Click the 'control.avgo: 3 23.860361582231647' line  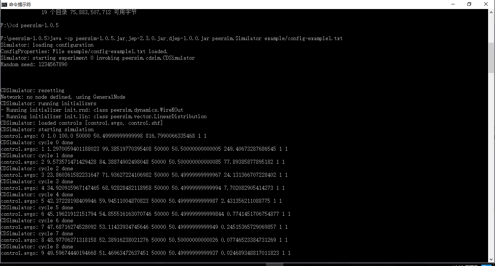pyautogui.click(x=144, y=175)
